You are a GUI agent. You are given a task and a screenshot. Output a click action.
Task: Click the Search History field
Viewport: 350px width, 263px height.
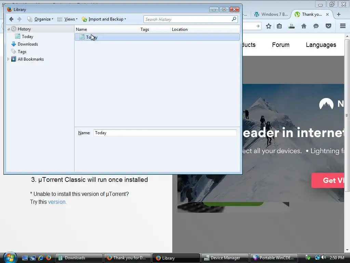coord(188,20)
